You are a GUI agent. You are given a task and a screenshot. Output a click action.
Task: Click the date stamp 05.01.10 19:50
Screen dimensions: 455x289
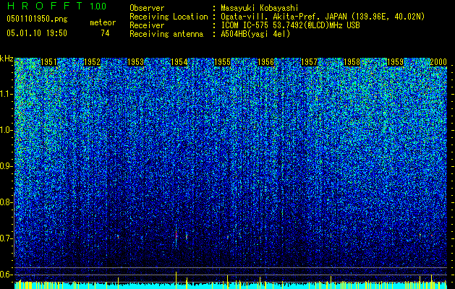(x=37, y=33)
